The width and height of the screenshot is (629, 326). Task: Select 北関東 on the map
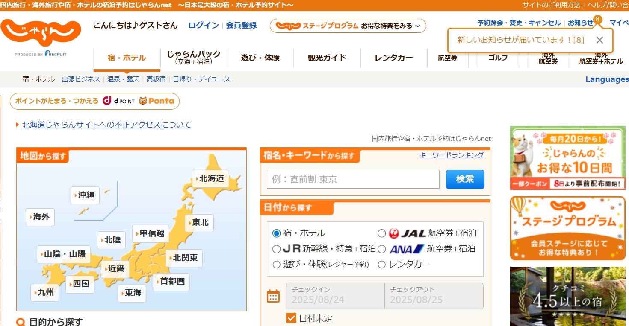pos(184,258)
